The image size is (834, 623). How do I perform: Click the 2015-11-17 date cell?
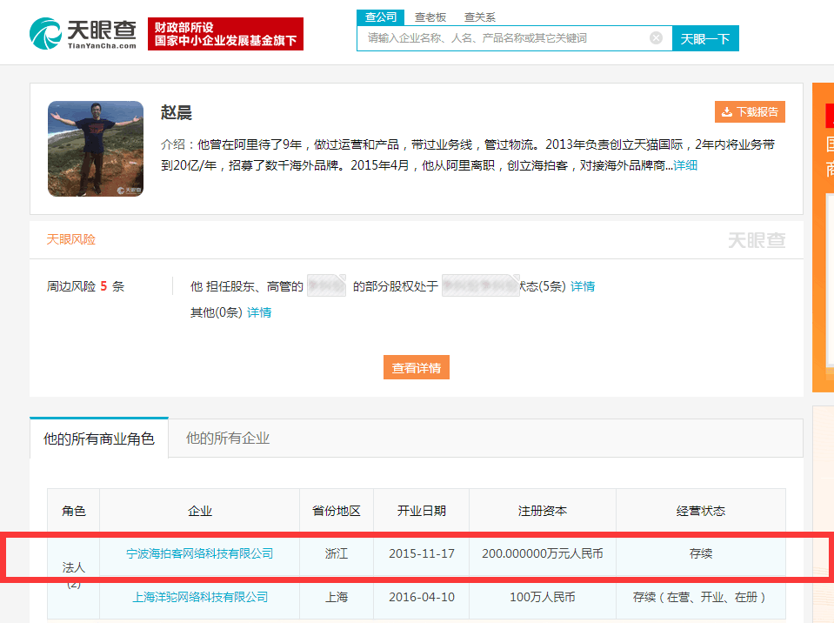(421, 554)
